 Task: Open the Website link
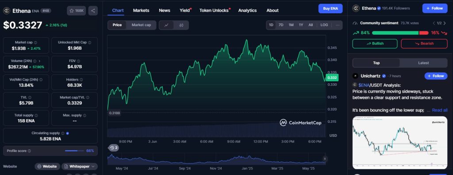(x=47, y=167)
